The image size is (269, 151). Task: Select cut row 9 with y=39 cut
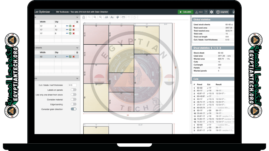click(214, 111)
